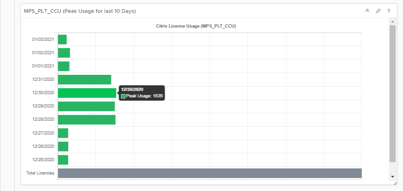Image resolution: width=403 pixels, height=191 pixels.
Task: Select the 01/03/2021 usage bar
Action: tap(62, 39)
